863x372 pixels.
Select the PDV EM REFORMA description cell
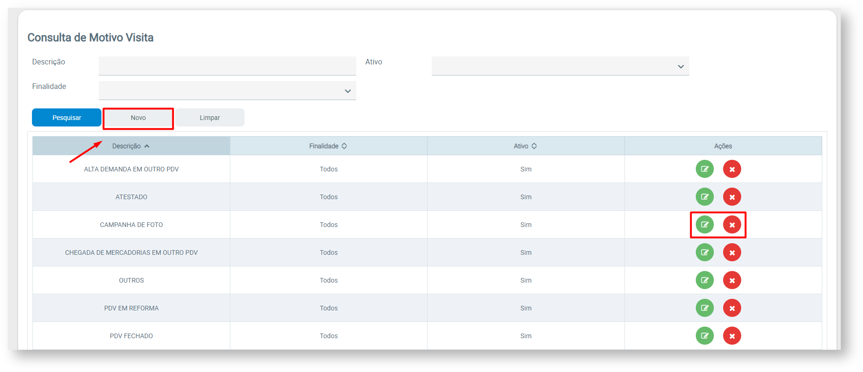point(131,308)
